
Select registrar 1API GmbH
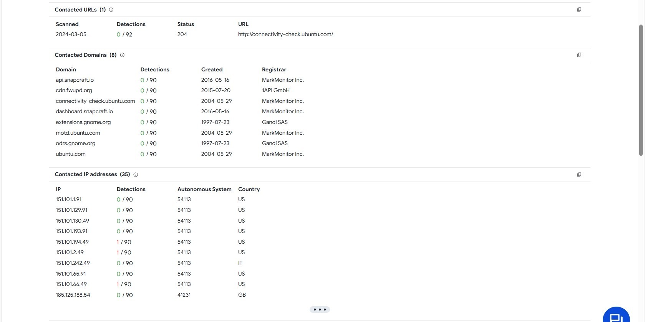pos(276,90)
